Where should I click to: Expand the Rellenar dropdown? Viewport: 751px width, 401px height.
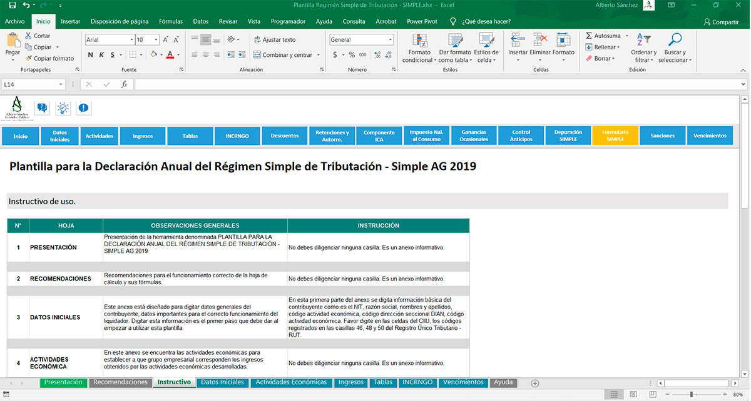(618, 47)
